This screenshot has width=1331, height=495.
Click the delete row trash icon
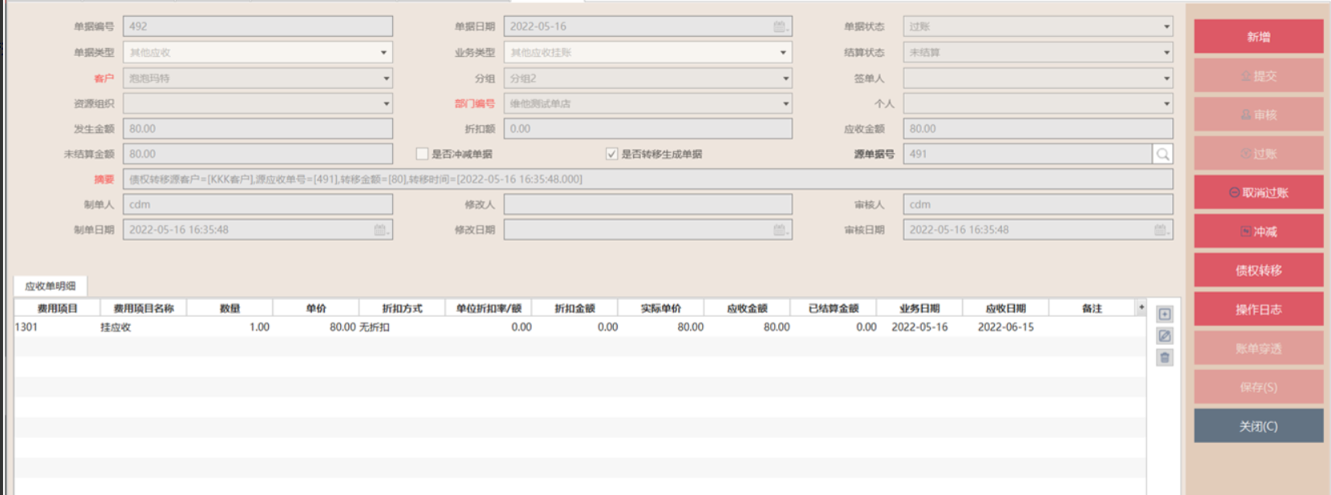coord(1165,358)
